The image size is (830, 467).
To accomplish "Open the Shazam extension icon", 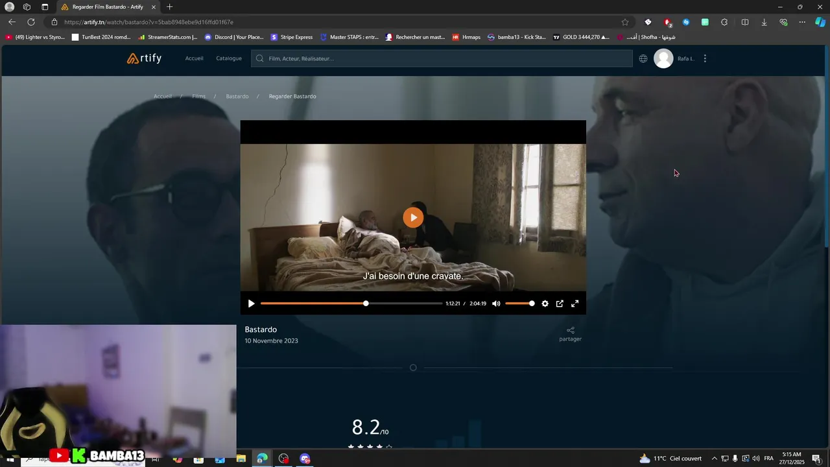I will pos(686,22).
